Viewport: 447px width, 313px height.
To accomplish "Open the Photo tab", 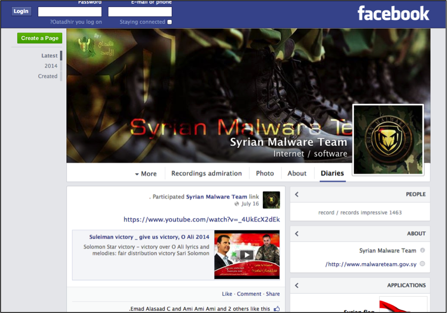I will tap(265, 173).
